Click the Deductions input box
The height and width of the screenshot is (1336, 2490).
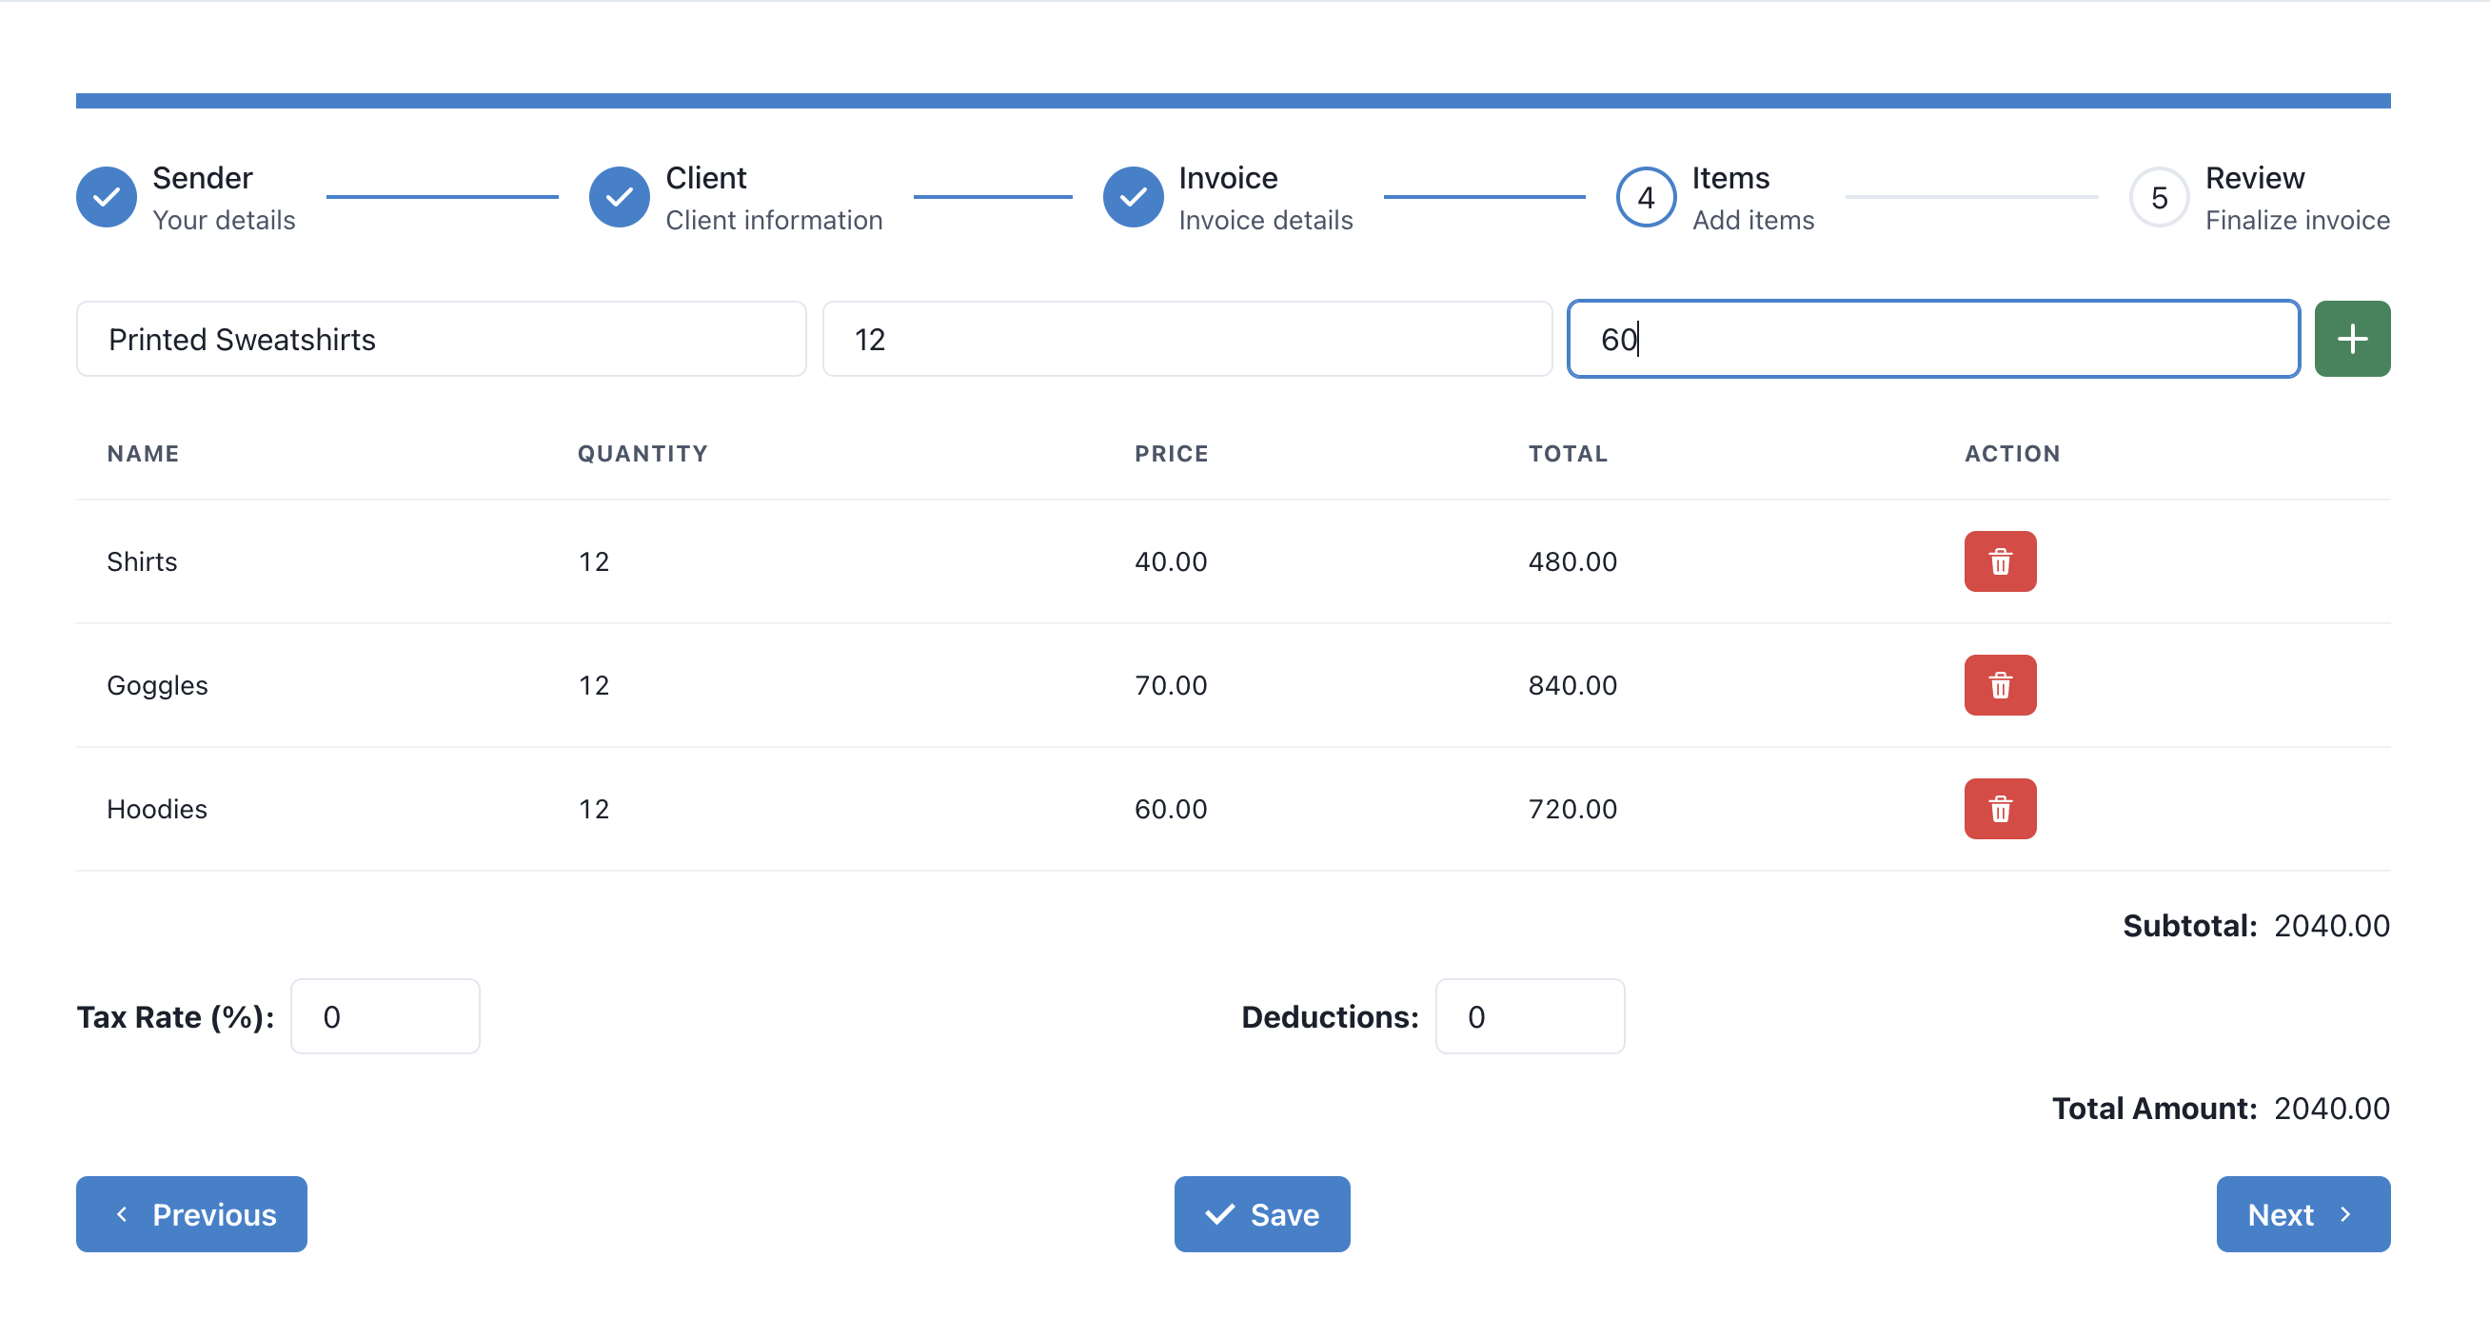[1530, 1016]
